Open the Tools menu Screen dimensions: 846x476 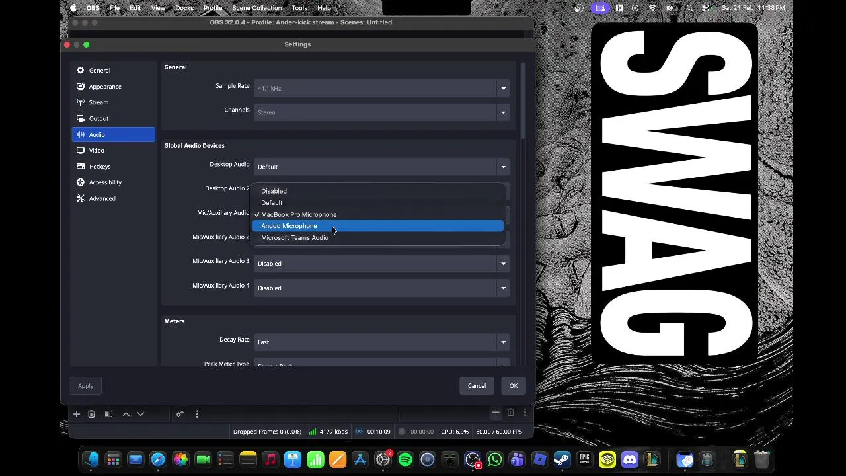tap(299, 8)
